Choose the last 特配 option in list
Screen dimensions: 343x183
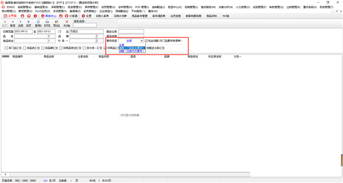tap(132, 51)
